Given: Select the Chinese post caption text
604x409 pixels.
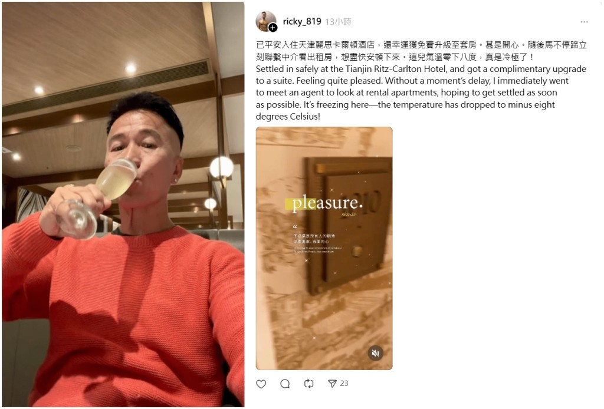Looking at the screenshot, I should click(x=421, y=51).
